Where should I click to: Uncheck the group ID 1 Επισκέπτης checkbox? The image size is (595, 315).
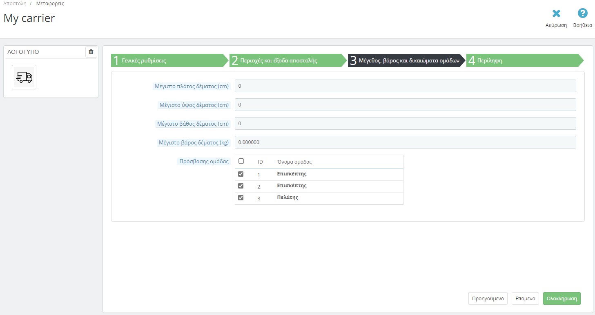241,174
